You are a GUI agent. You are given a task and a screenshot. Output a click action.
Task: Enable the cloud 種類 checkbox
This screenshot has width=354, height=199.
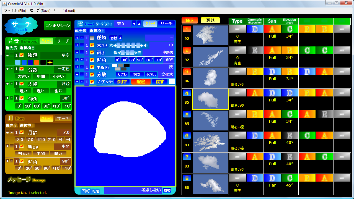(92, 38)
